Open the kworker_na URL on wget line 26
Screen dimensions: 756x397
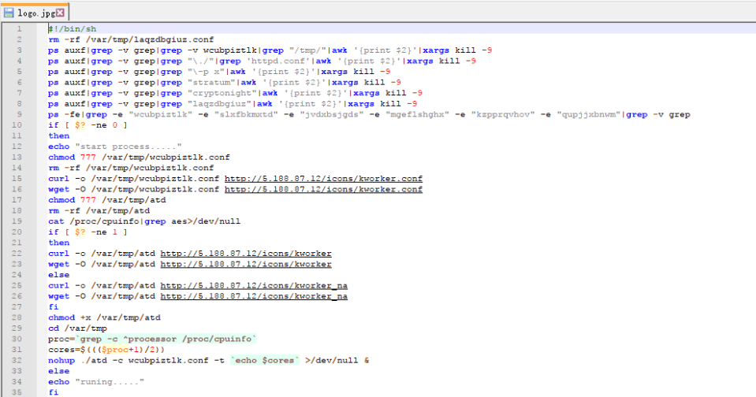point(254,296)
